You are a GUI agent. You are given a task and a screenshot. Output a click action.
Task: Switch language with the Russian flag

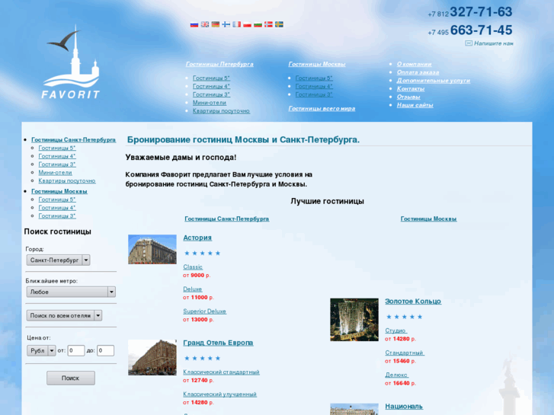coord(194,24)
